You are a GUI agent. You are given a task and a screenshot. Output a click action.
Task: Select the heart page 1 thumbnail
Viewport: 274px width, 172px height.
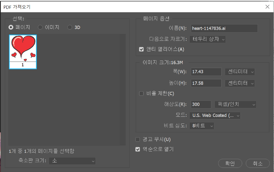23,52
